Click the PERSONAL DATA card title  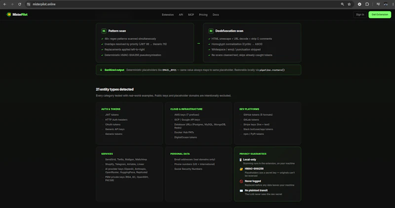(180, 154)
